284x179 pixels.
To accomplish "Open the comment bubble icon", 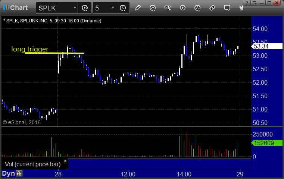I will [227, 8].
